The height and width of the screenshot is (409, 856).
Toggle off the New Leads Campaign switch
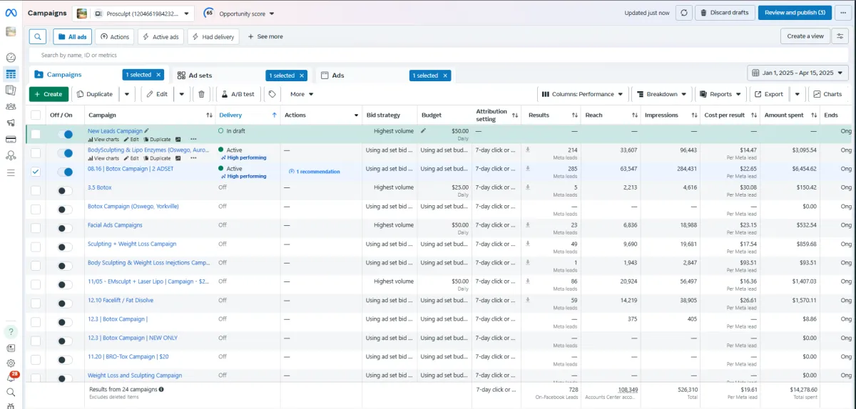[x=65, y=134]
